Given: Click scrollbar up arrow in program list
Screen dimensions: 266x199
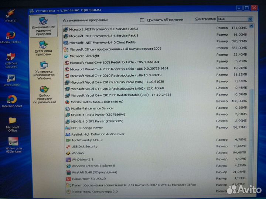Looking at the screenshot, I should point(252,26).
